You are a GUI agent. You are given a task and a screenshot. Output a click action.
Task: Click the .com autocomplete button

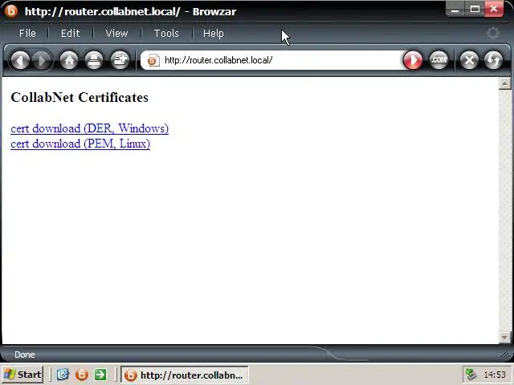439,60
